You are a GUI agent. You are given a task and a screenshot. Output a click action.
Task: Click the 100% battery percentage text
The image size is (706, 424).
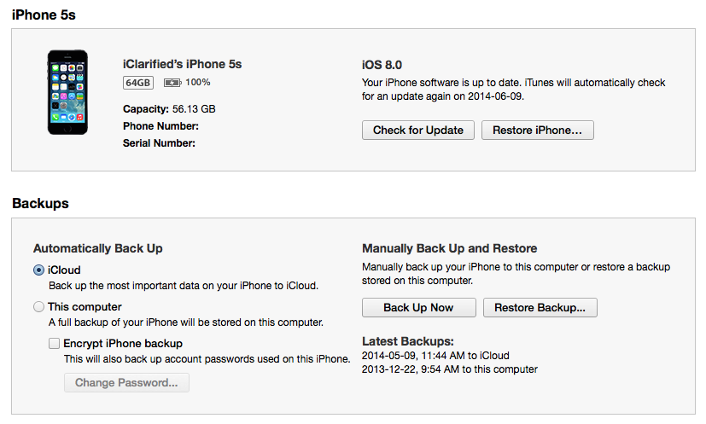coord(198,83)
